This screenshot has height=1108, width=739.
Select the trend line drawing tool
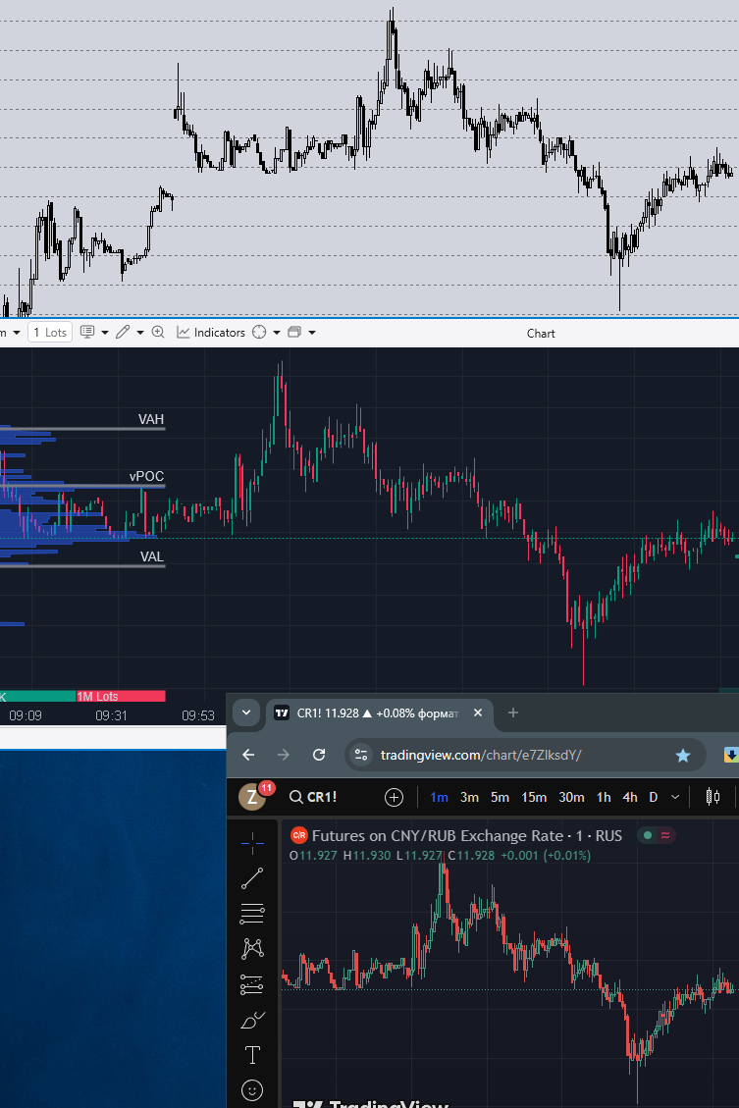252,878
